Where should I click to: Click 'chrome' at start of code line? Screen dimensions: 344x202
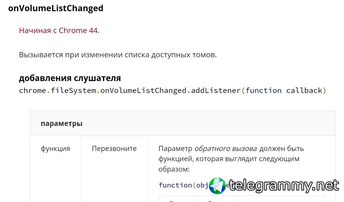pyautogui.click(x=33, y=91)
